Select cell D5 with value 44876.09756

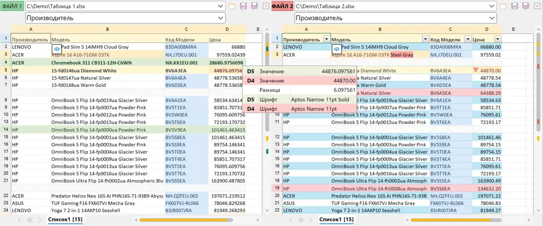(227, 71)
